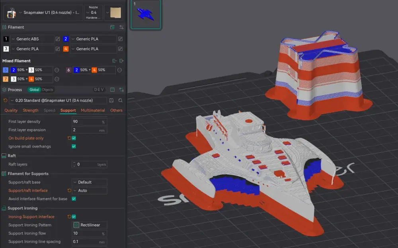
Task: Open options for mixed filament 7
Action: (57, 79)
